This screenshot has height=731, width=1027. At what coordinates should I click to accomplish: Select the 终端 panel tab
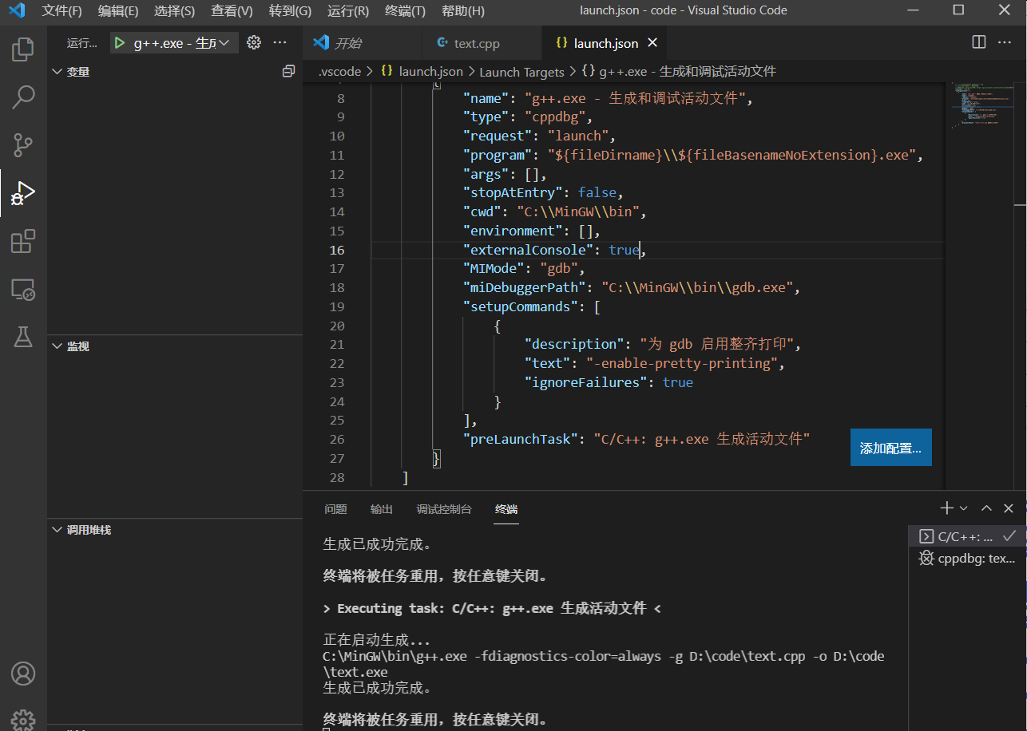[506, 508]
